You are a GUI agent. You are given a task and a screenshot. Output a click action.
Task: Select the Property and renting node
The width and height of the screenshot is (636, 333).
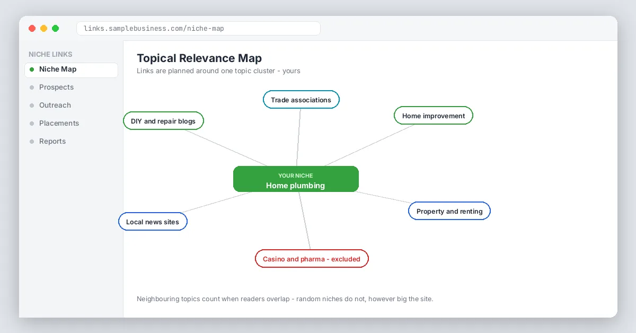(x=449, y=211)
